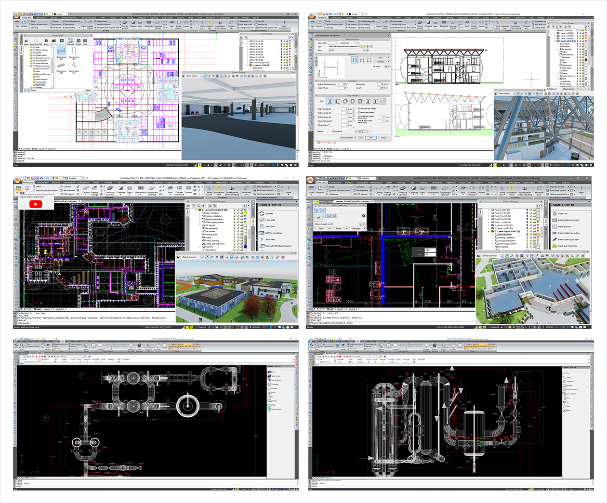Expand Gas installation node in middle-left Project Manager
The height and width of the screenshot is (503, 607).
coord(200,213)
